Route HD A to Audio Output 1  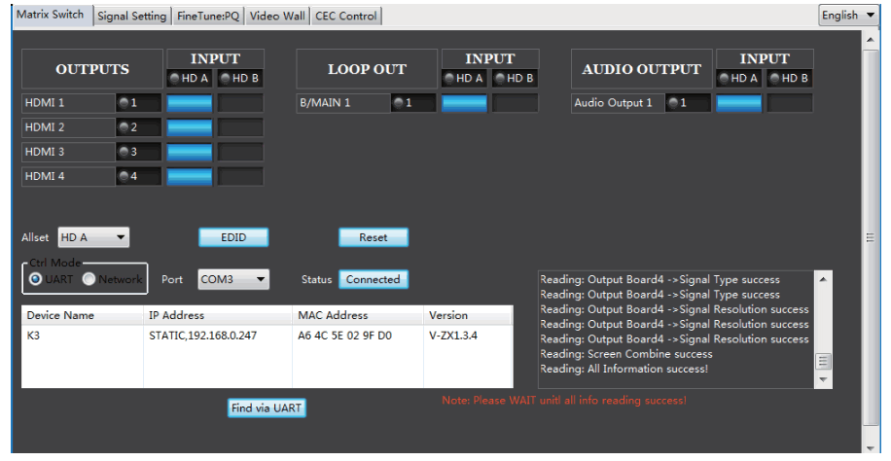pos(738,103)
